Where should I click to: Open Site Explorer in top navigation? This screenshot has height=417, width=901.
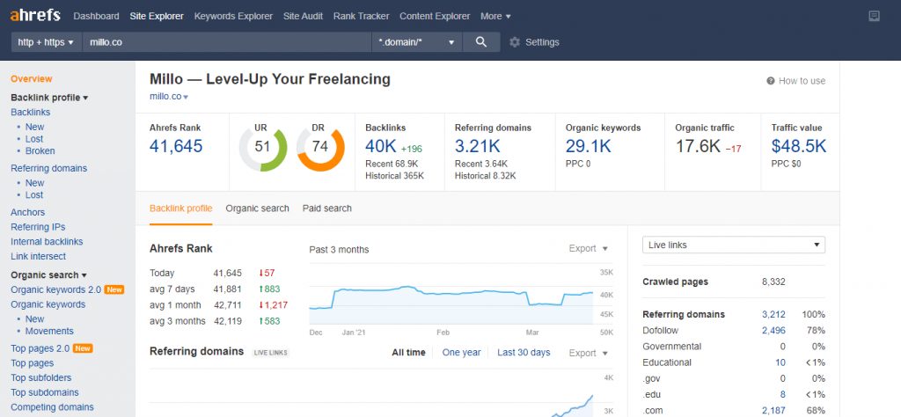[x=157, y=16]
